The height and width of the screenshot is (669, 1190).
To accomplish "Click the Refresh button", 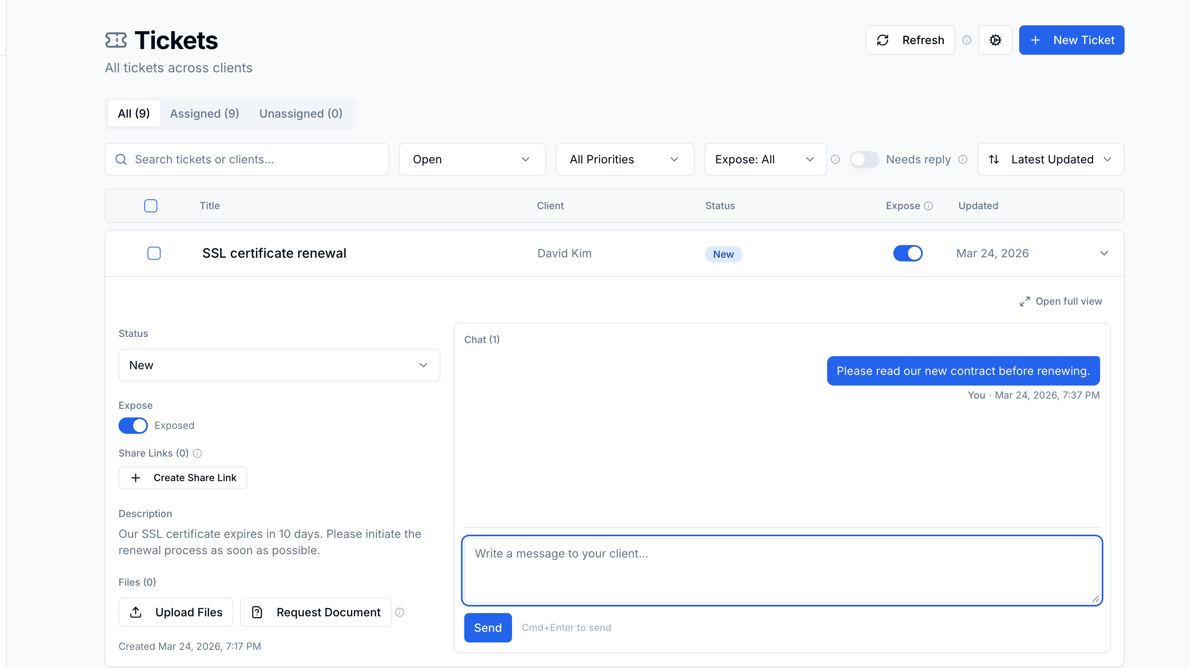I will point(910,40).
